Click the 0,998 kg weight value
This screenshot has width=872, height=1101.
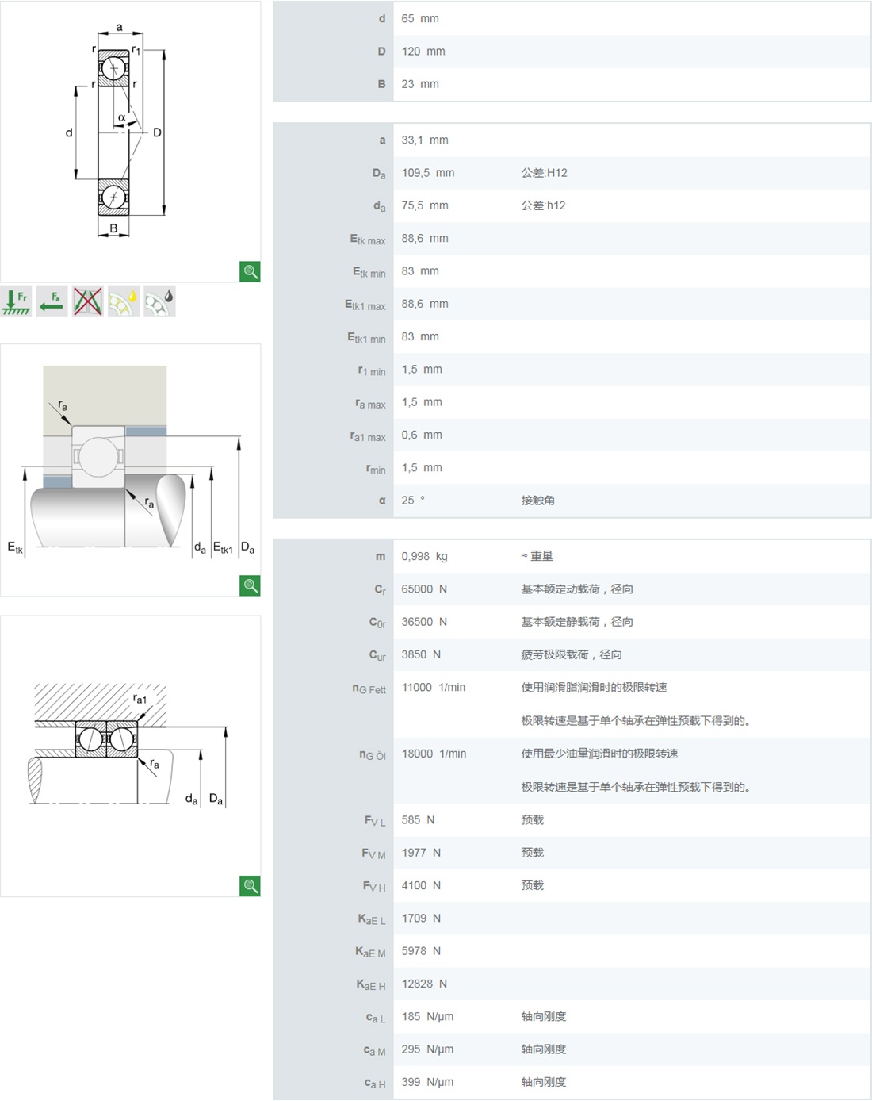click(424, 556)
